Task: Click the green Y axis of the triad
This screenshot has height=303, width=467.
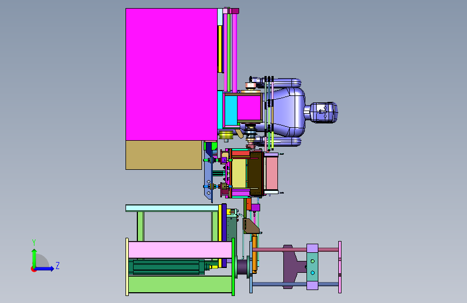Action: (34, 258)
